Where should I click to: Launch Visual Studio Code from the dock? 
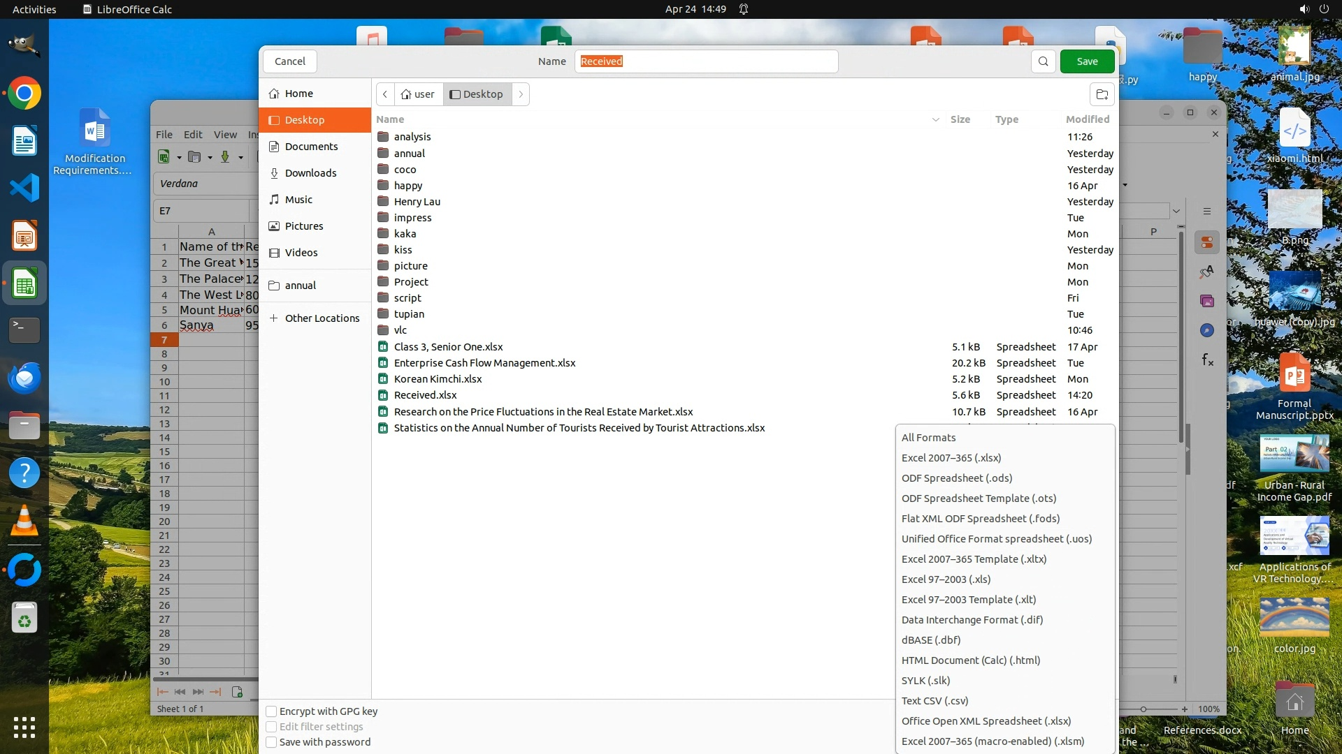24,188
